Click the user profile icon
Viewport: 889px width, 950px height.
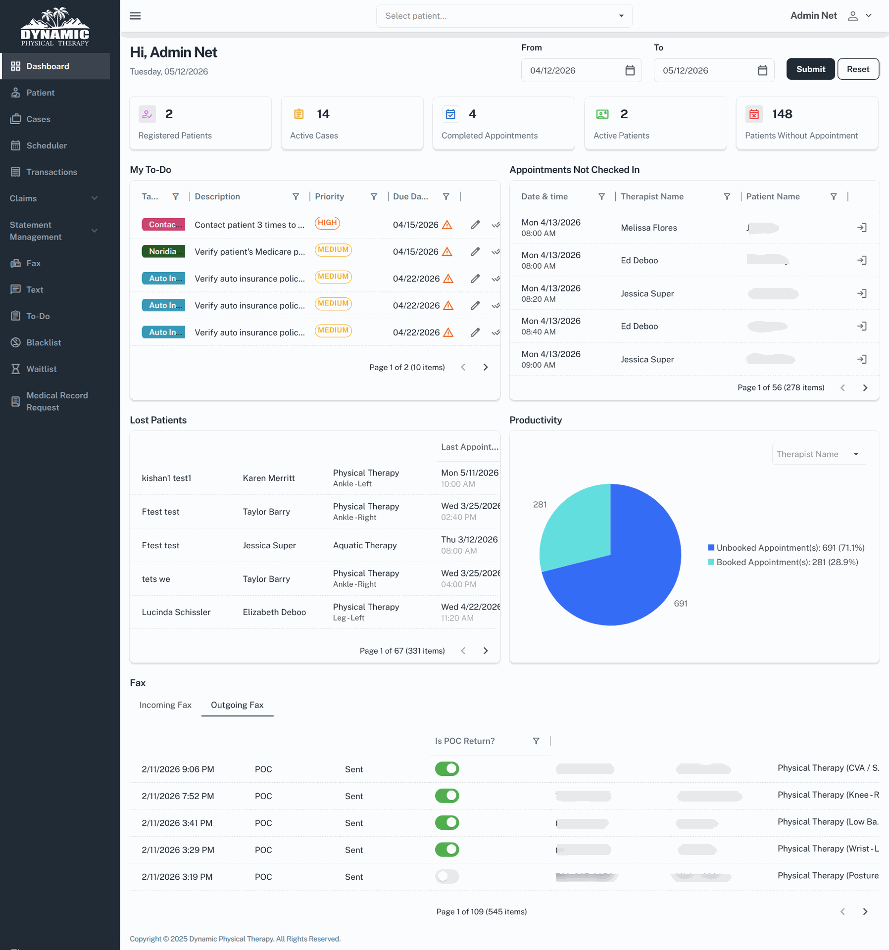click(x=852, y=16)
